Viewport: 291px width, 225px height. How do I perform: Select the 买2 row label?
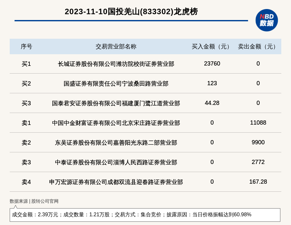pos(26,84)
